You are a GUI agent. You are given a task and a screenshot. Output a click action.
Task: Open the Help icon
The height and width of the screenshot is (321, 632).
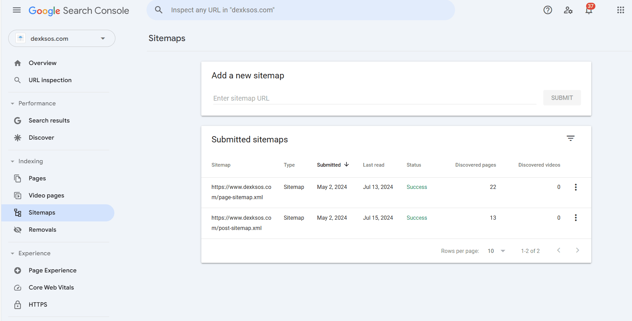click(548, 10)
